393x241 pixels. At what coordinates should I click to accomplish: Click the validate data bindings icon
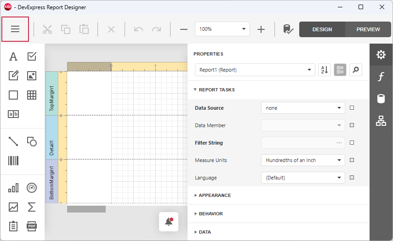tap(288, 29)
